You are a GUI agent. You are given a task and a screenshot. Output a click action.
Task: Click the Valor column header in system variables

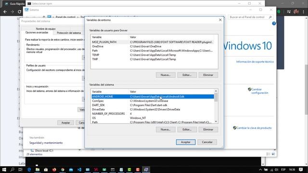click(x=171, y=92)
